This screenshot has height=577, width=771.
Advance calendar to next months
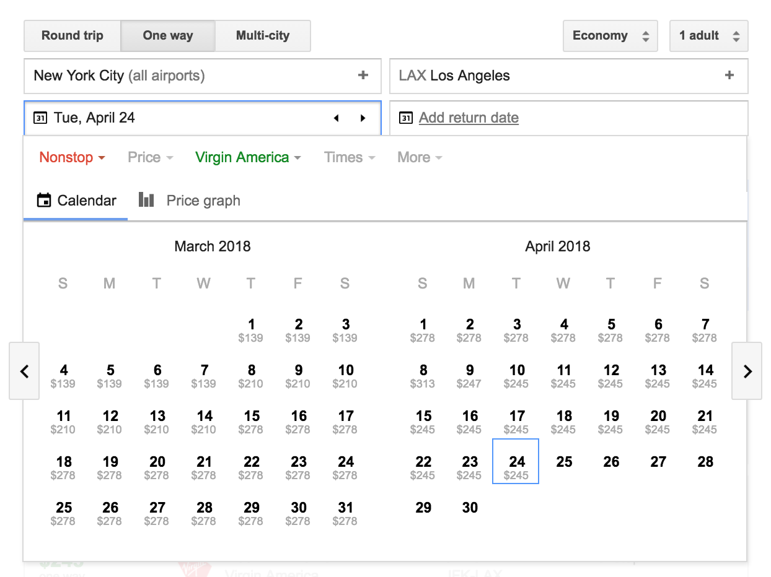tap(747, 371)
